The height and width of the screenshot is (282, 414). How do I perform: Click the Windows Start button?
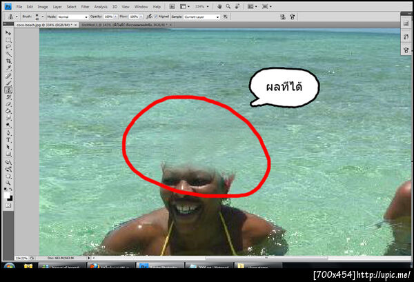click(x=10, y=265)
